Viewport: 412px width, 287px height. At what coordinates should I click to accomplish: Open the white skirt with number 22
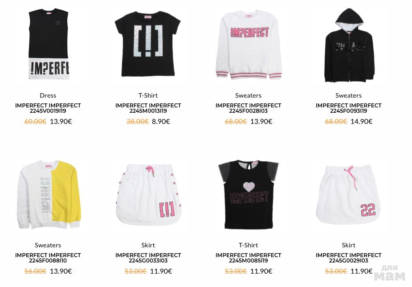pos(348,194)
